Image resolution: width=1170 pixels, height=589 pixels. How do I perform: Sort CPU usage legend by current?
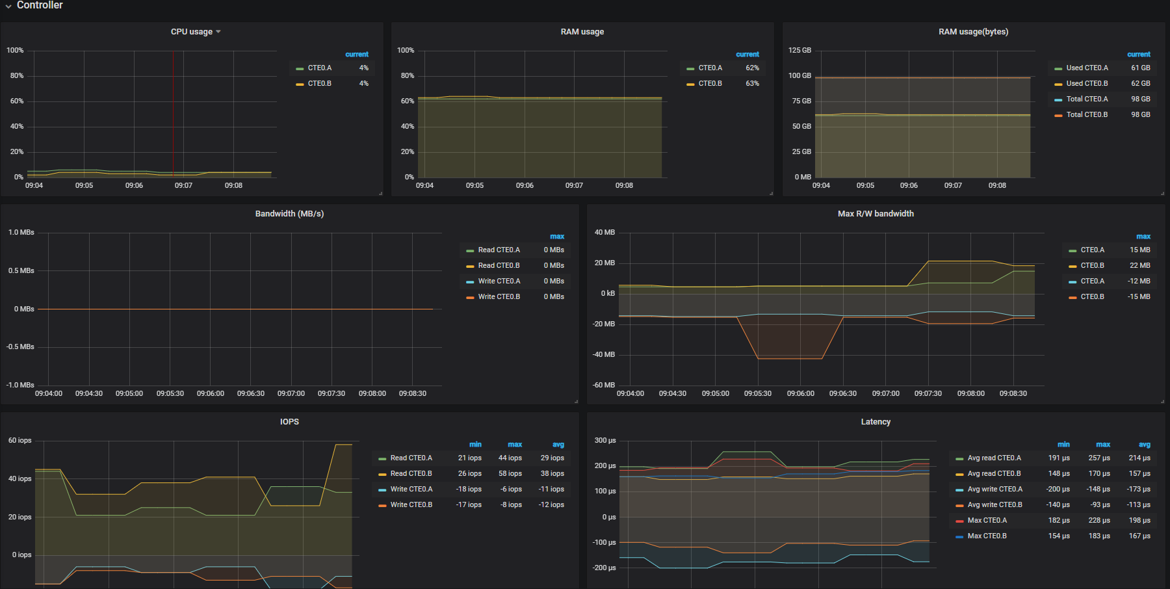[x=357, y=55]
